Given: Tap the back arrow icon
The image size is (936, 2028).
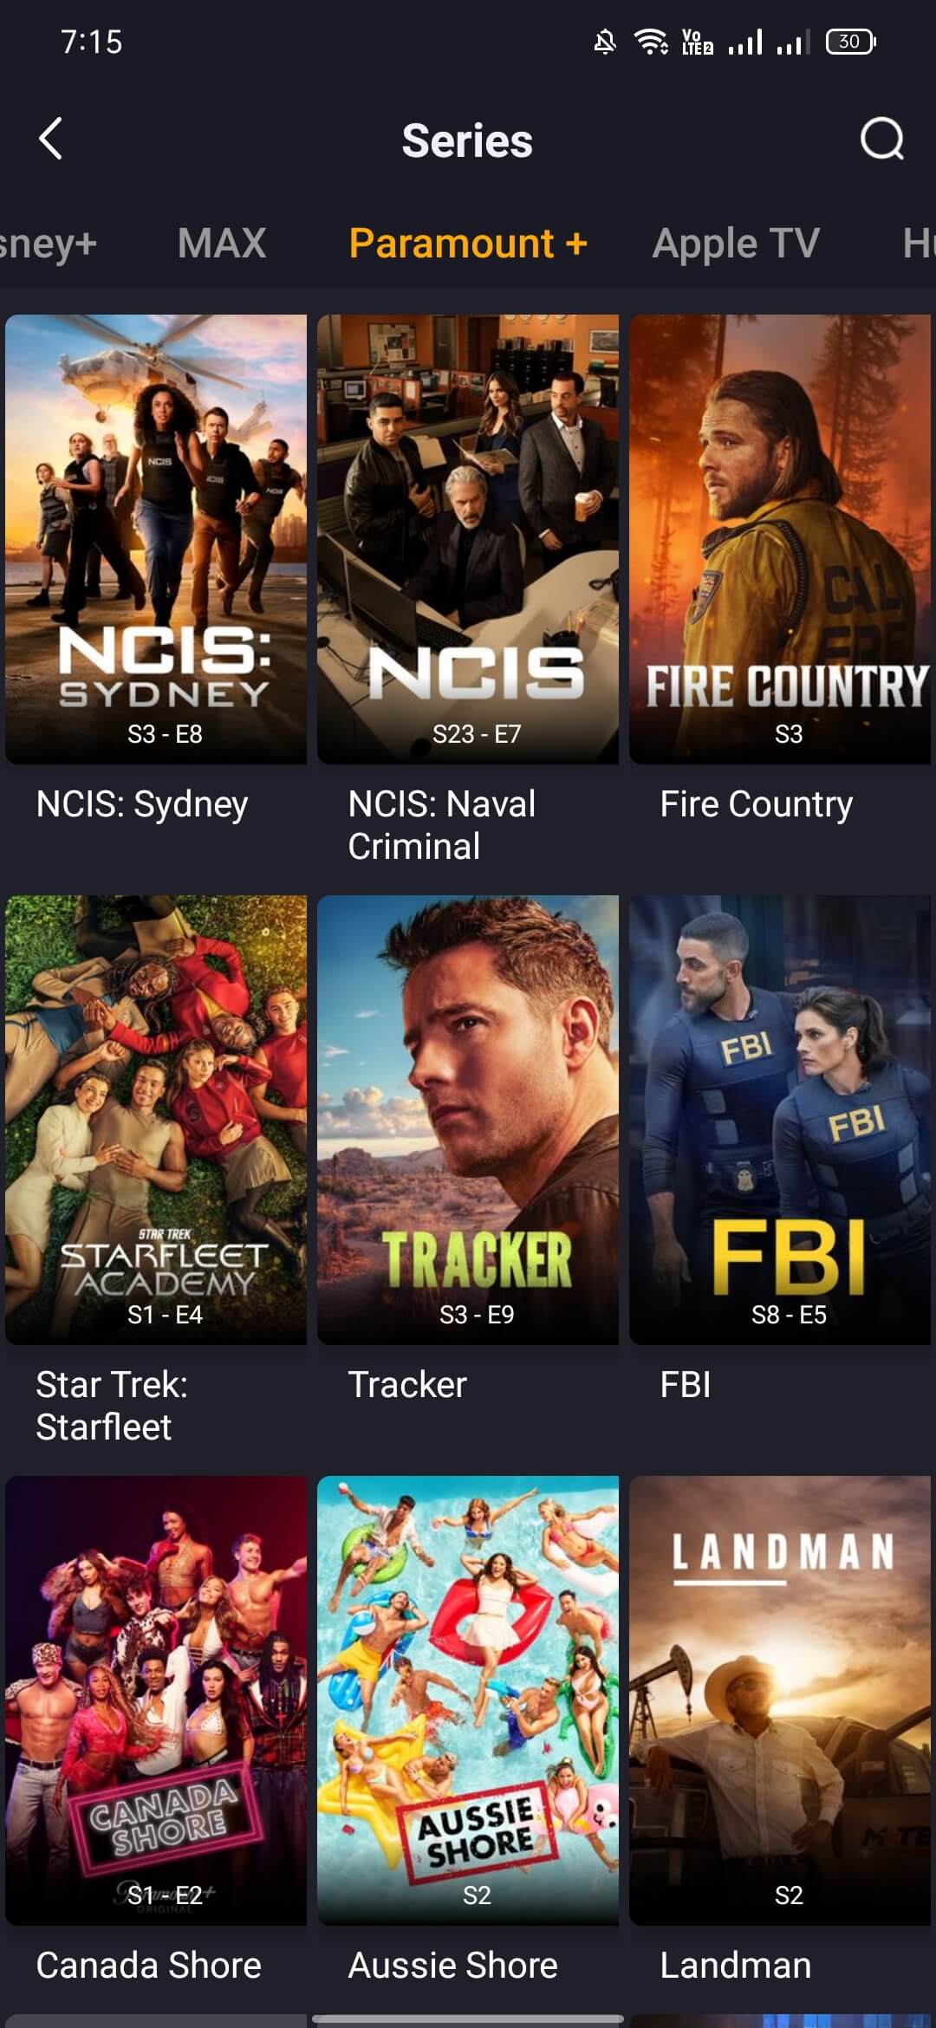Looking at the screenshot, I should (51, 139).
